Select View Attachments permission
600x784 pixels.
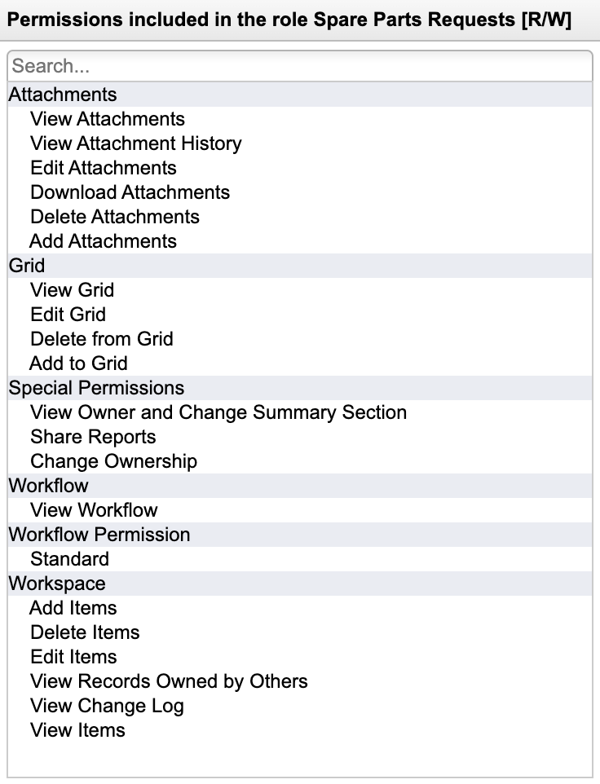pyautogui.click(x=108, y=119)
